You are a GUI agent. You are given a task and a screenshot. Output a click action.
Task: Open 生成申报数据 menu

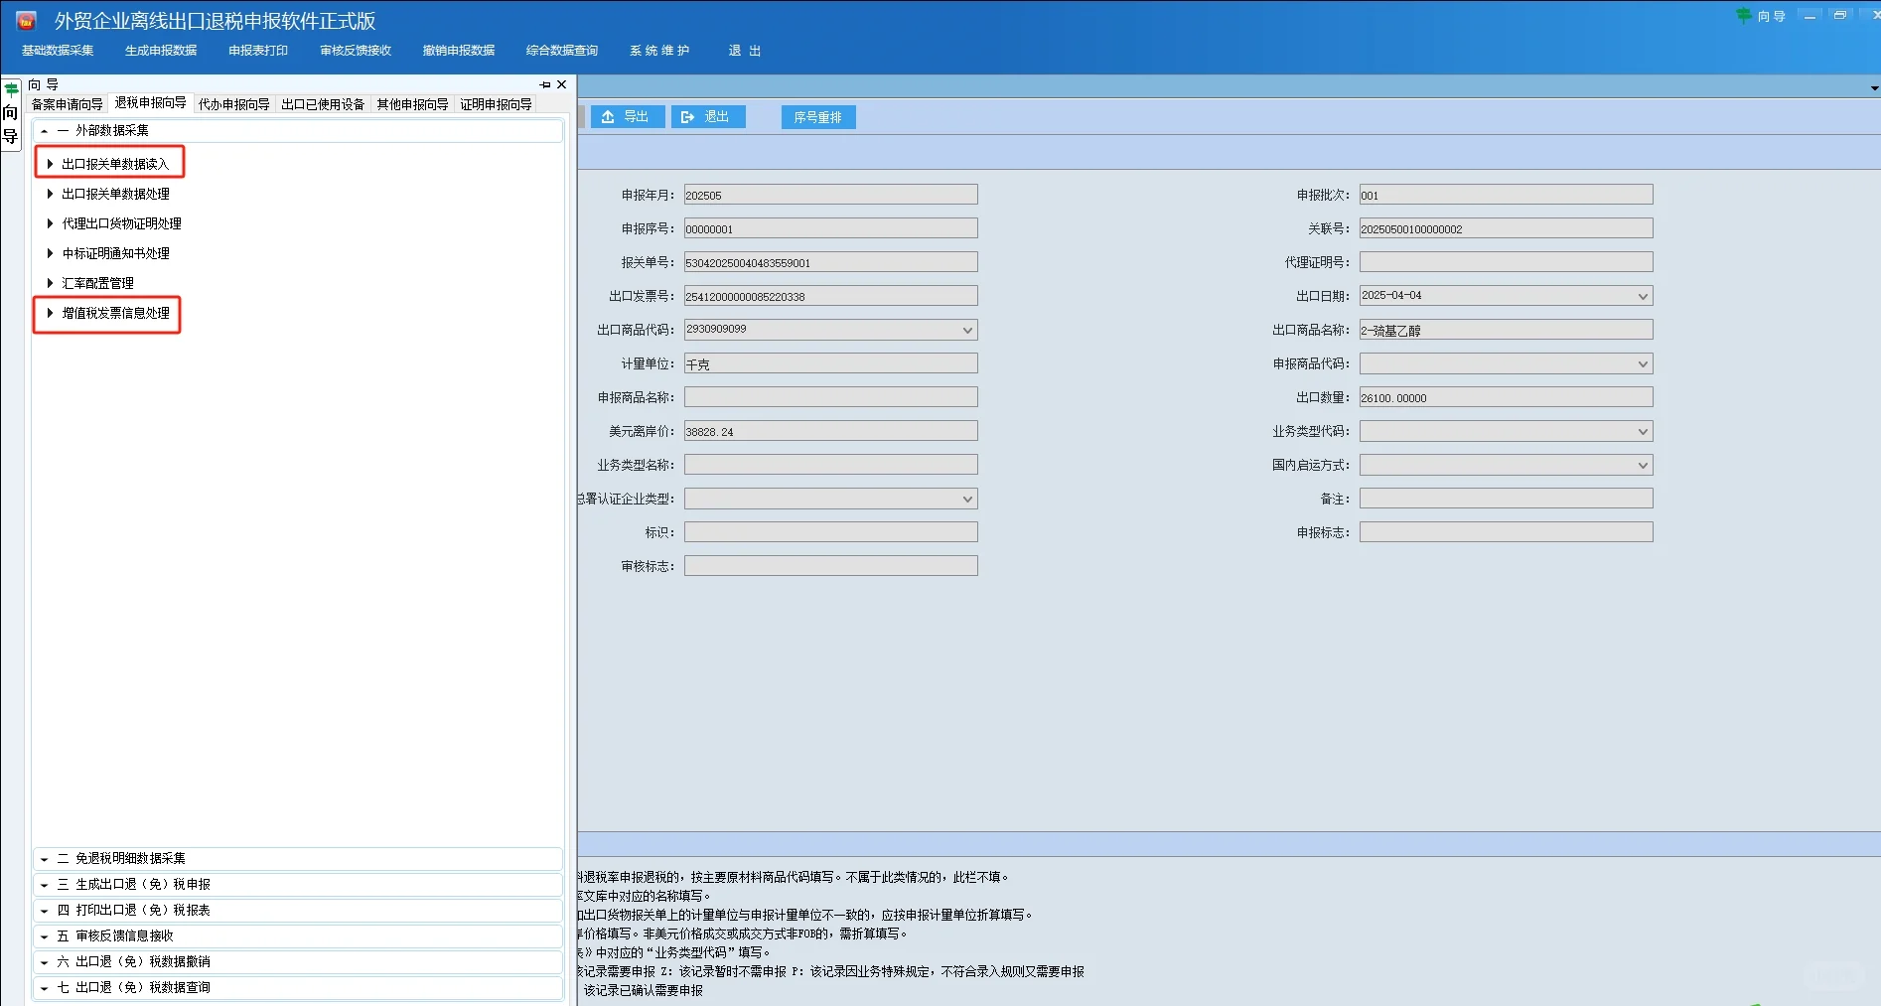pyautogui.click(x=161, y=51)
